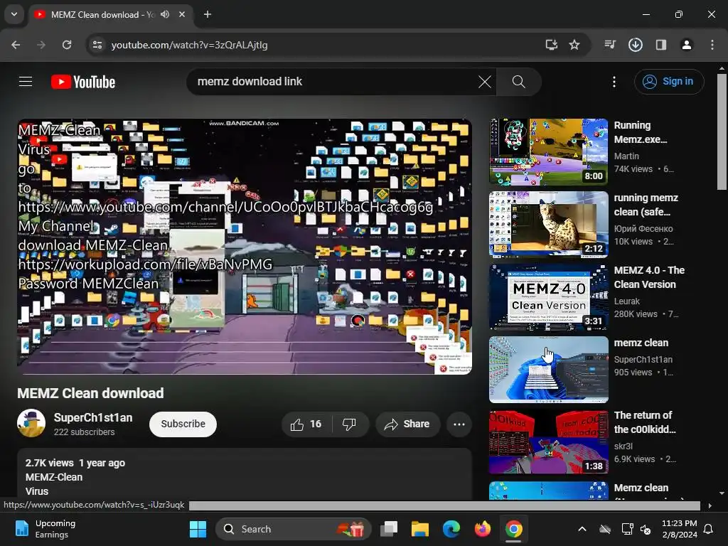Screen dimensions: 728x546
Task: Click the MEMZ Clean download video title
Action: [90, 393]
